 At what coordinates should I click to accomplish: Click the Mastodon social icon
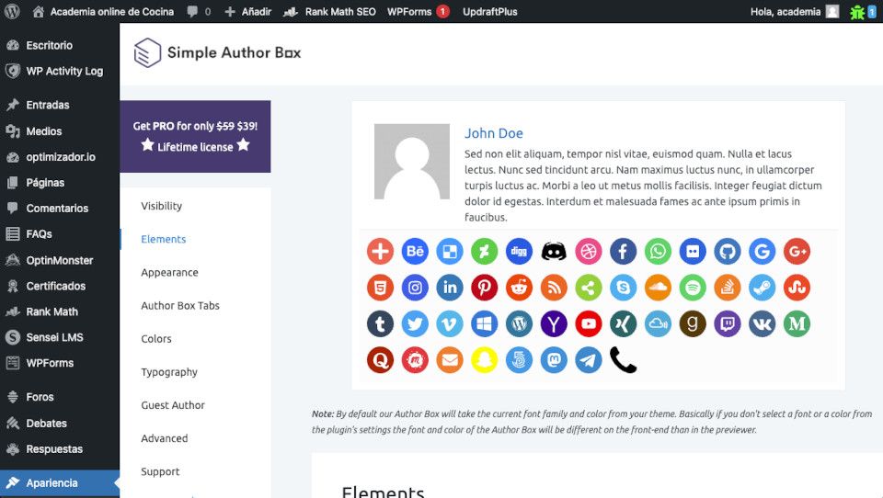[554, 359]
